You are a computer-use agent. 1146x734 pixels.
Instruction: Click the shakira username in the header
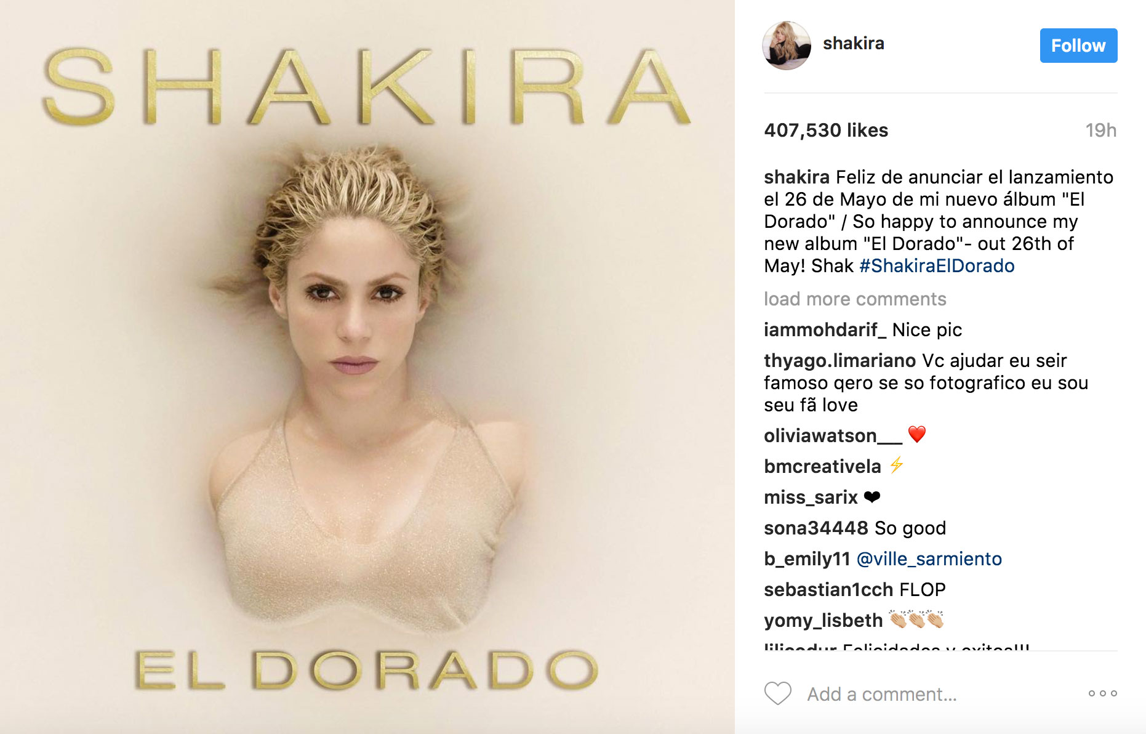coord(853,43)
